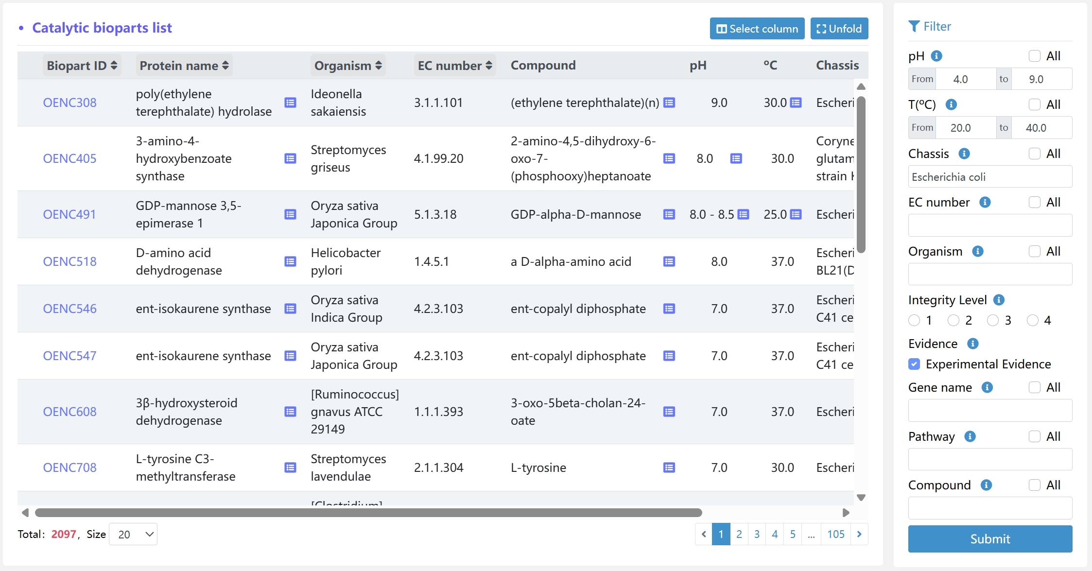
Task: Uncheck Experimental Evidence checkbox
Action: point(914,364)
